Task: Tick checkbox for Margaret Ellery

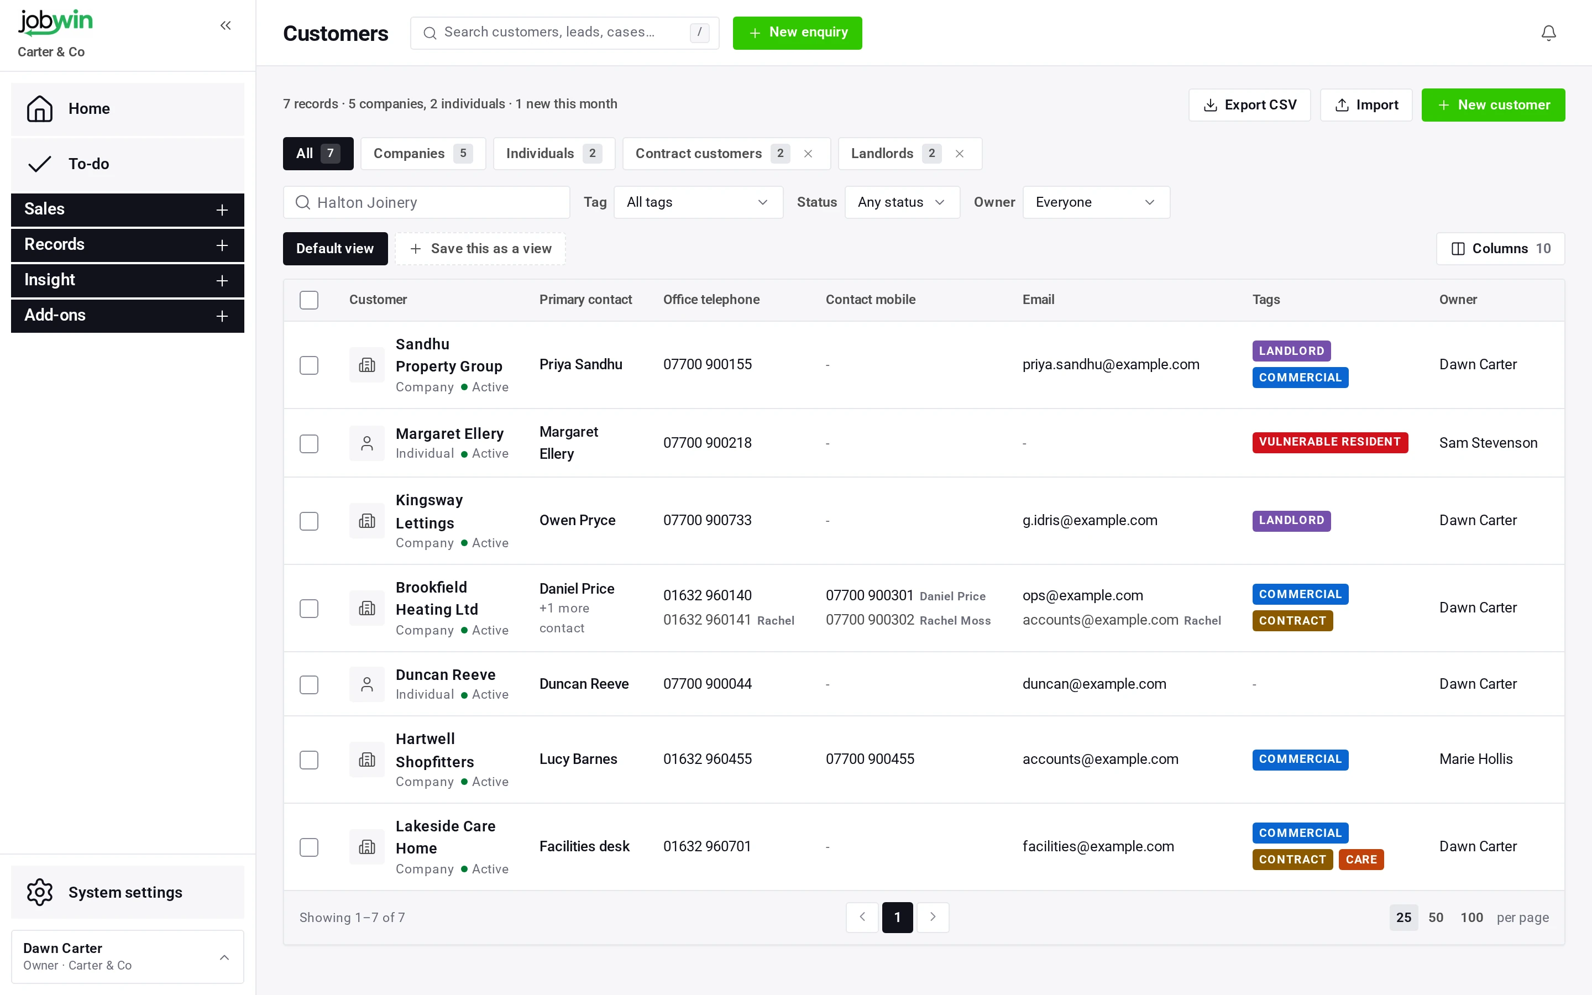Action: tap(309, 443)
